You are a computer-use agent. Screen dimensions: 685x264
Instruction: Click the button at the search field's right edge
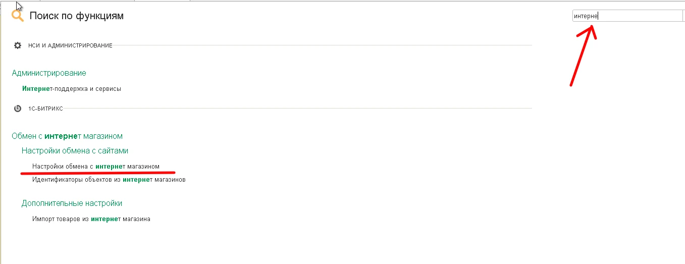point(683,16)
